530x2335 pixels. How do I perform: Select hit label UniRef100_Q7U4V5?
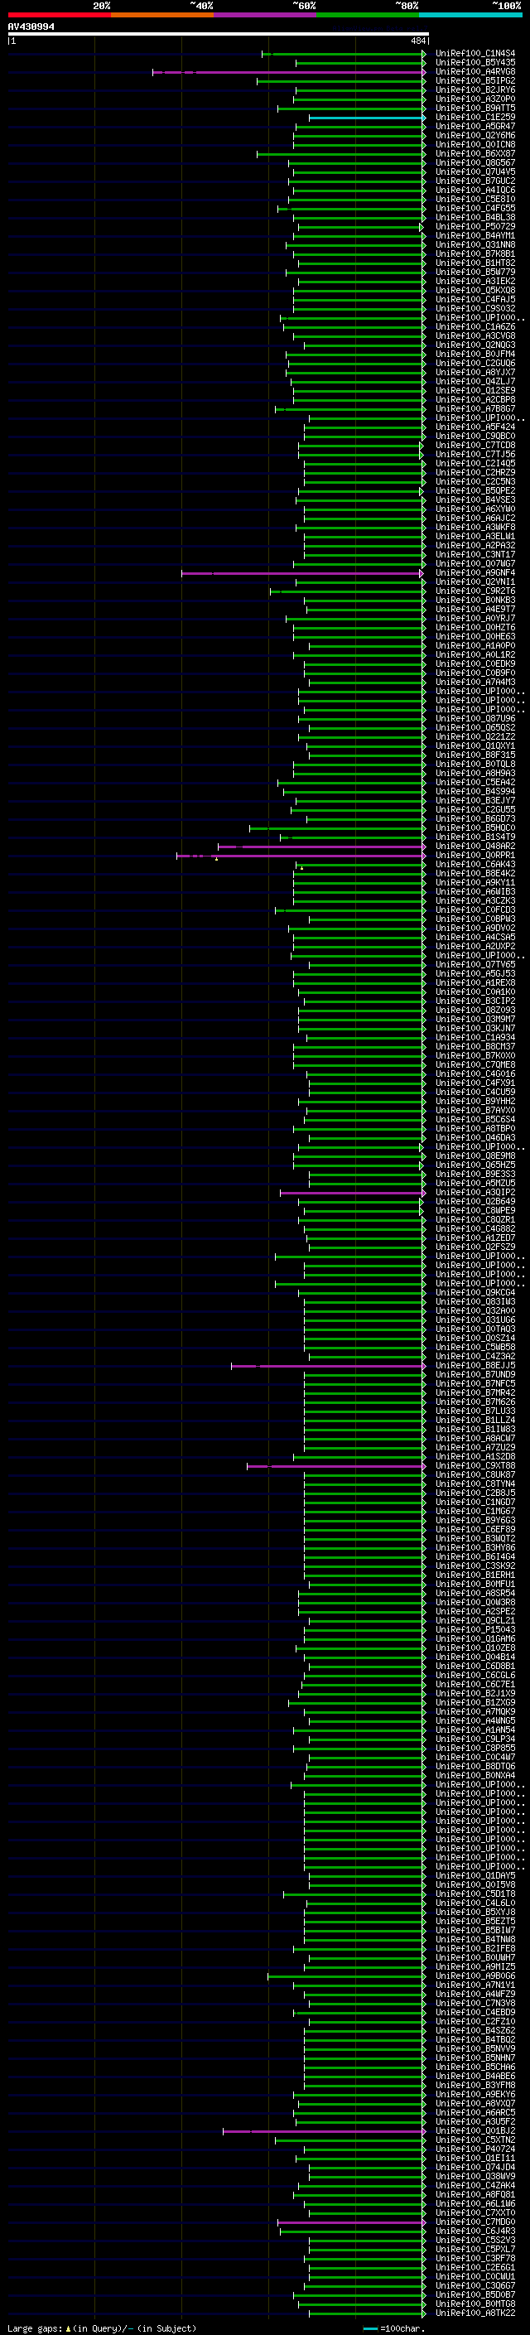coord(475,171)
